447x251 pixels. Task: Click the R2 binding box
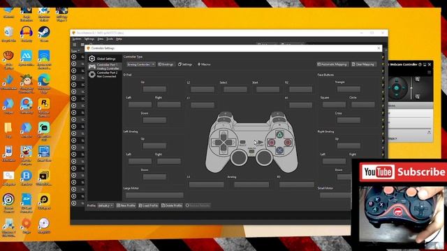(x=300, y=89)
